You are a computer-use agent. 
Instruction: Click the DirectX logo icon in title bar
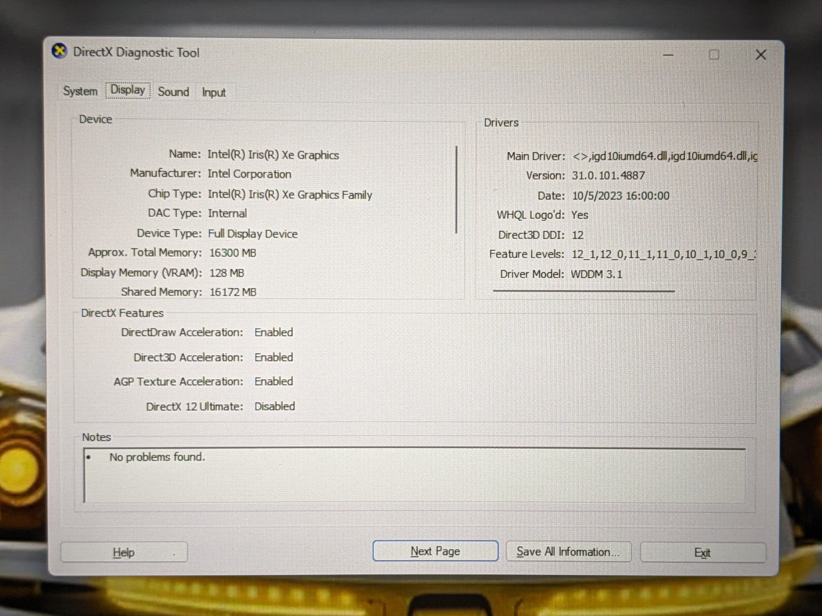[x=60, y=51]
